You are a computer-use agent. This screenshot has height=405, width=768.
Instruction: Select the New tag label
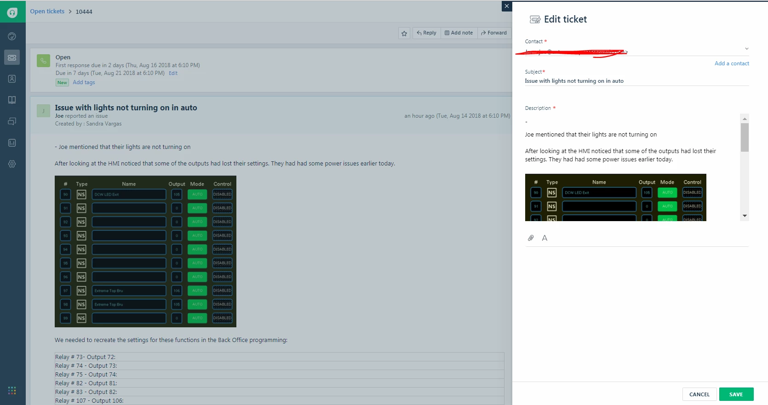coord(62,83)
